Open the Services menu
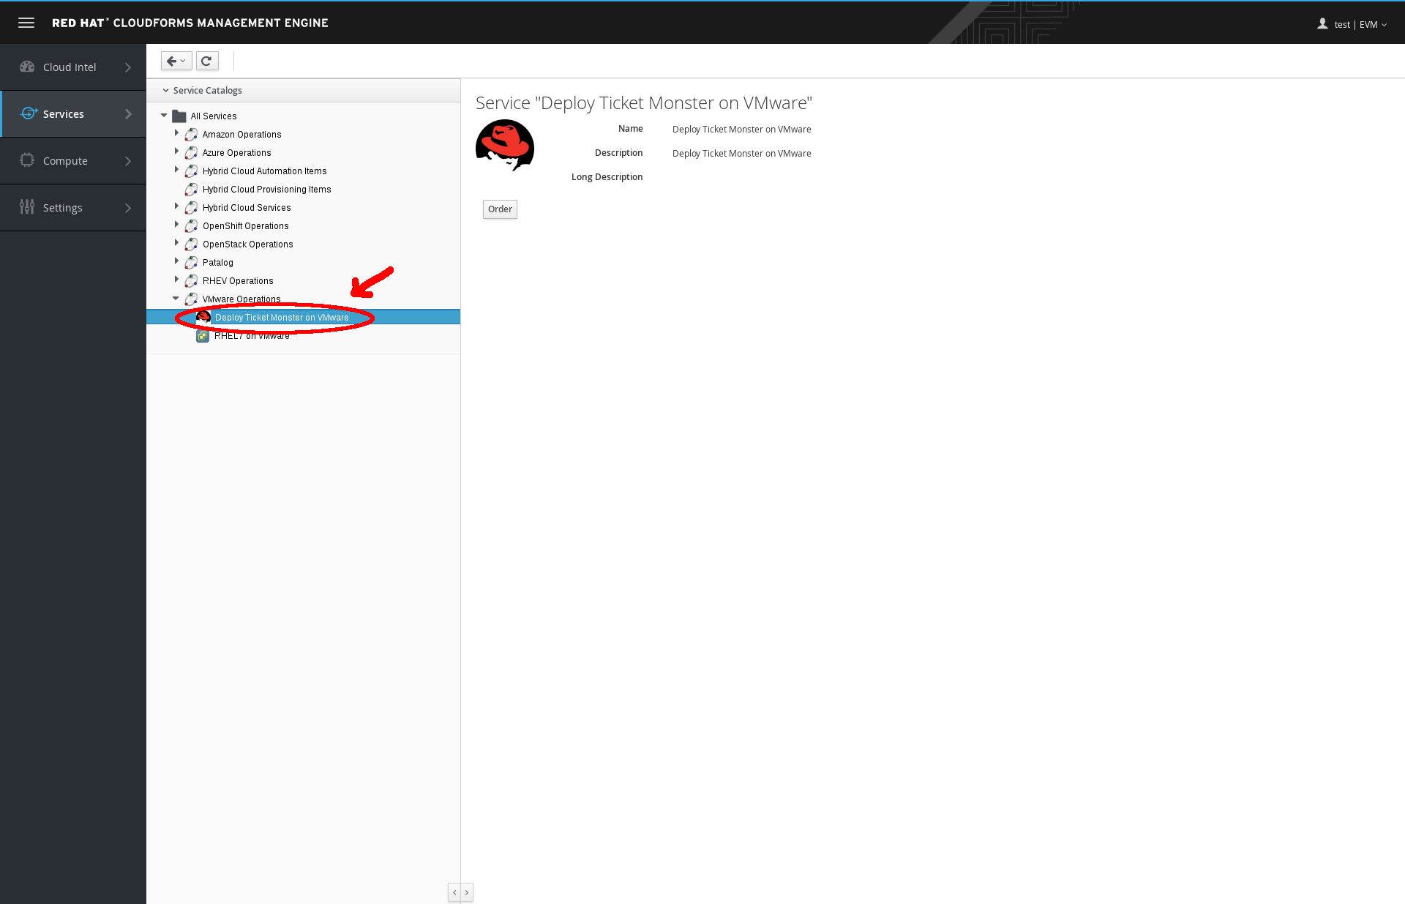Screen dimensions: 1405x904 73,114
